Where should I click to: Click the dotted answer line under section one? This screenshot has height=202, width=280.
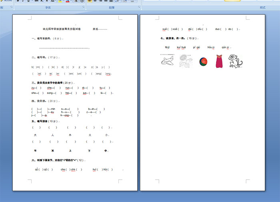64,48
